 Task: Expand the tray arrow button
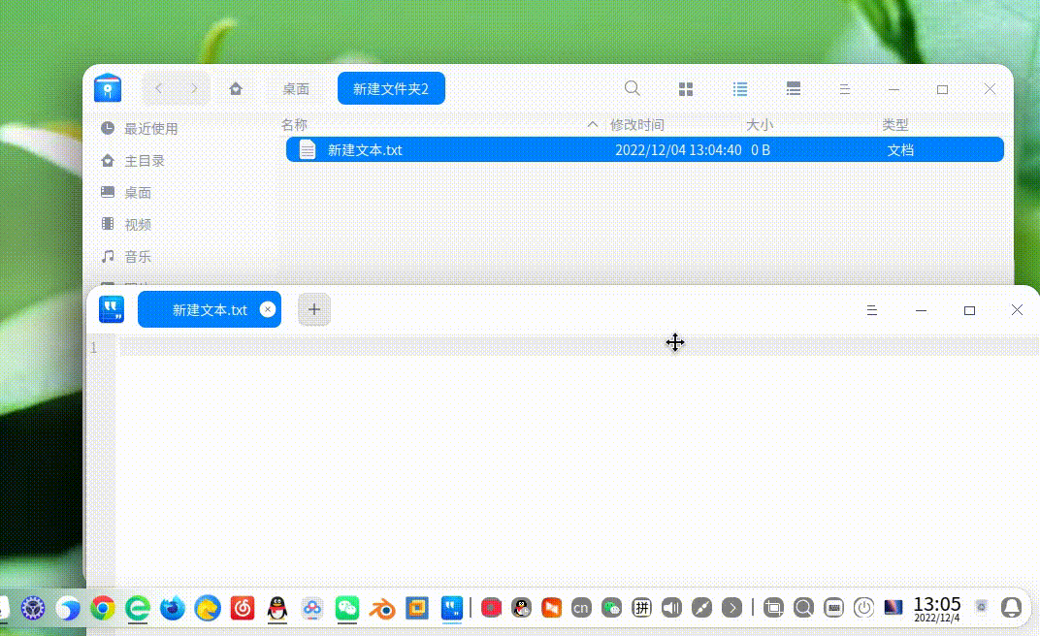pos(731,608)
